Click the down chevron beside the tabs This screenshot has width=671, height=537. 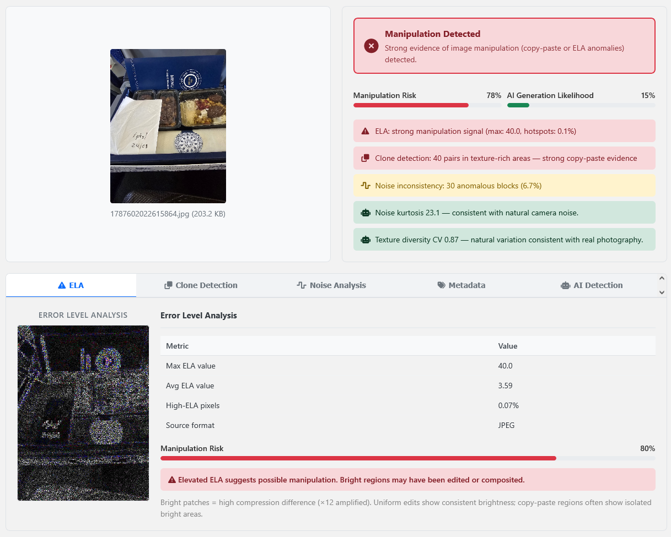662,292
